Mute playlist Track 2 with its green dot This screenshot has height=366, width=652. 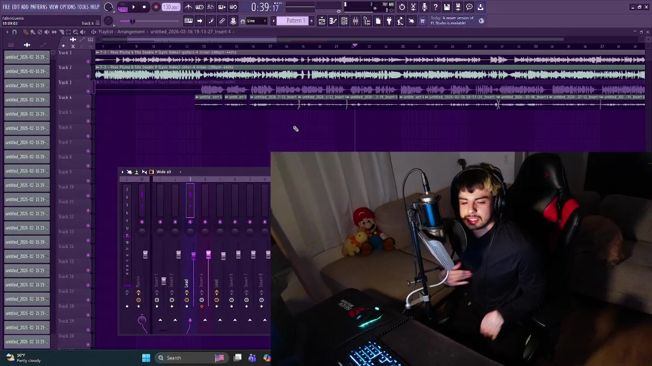coord(88,76)
